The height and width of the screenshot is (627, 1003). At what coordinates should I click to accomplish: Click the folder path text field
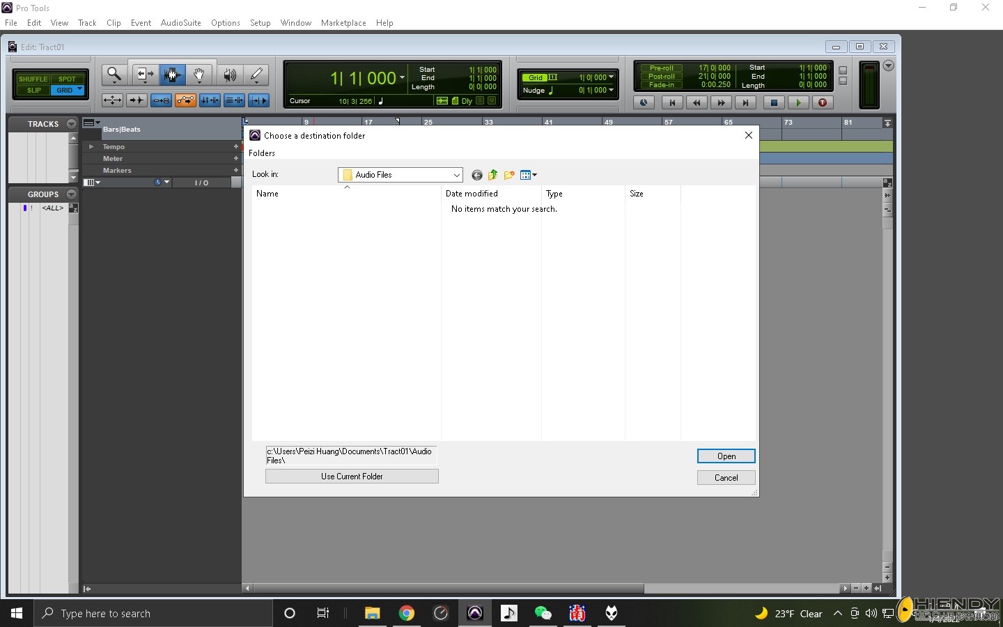point(351,456)
